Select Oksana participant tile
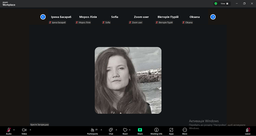 coord(195,17)
